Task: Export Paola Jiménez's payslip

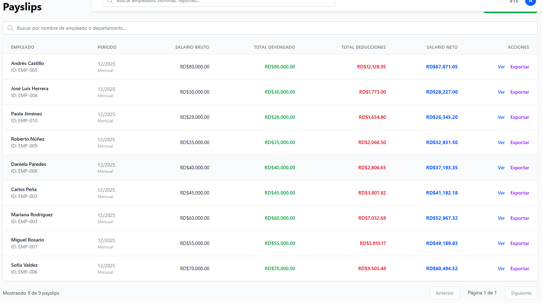Action: click(x=520, y=117)
